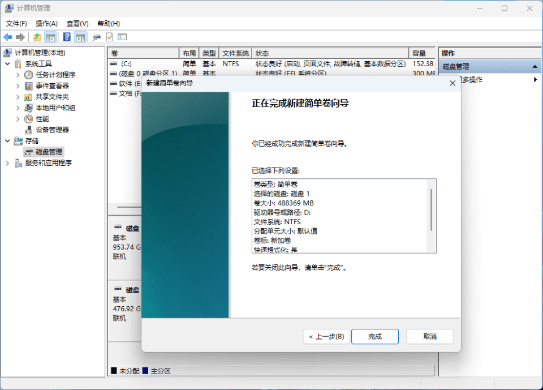Image resolution: width=543 pixels, height=390 pixels.
Task: Collapse the 磁盘管理 actions section arrow
Action: tap(535, 67)
